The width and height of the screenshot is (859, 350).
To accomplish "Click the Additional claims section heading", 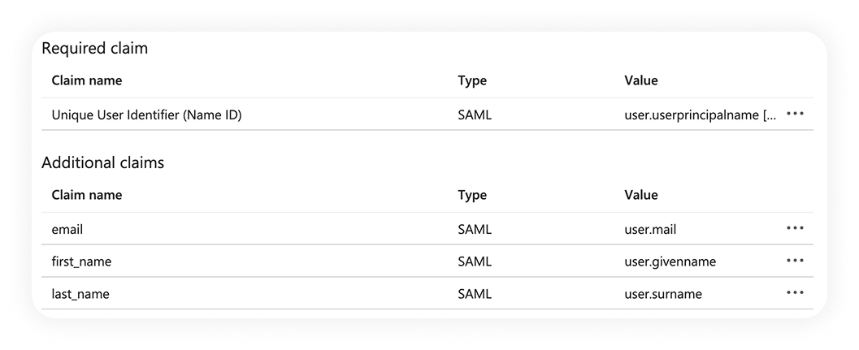I will [x=103, y=162].
